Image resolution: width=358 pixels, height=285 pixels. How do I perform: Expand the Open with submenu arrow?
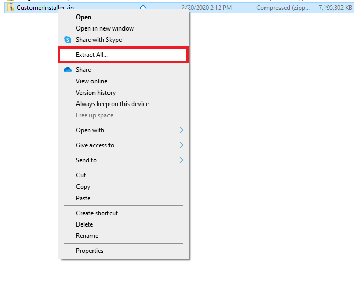pyautogui.click(x=181, y=130)
